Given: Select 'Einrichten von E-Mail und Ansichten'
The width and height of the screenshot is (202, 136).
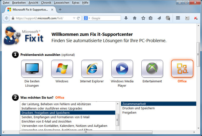Looking at the screenshot, I should click(x=68, y=121).
